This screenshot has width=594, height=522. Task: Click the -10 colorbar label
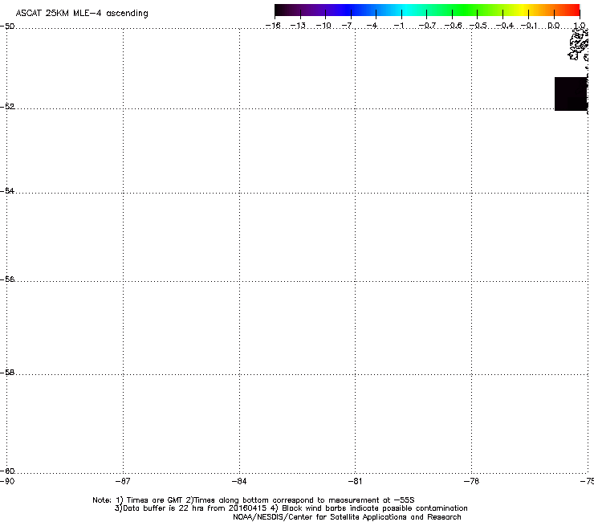pos(323,26)
